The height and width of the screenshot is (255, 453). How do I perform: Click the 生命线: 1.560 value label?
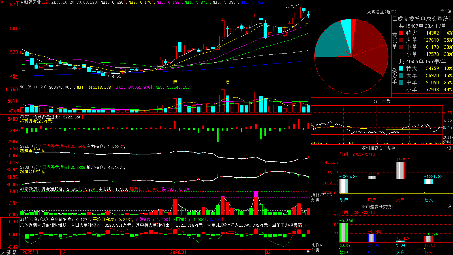(x=113, y=189)
